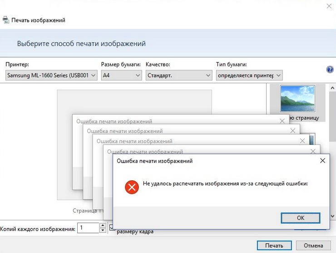Expand the Тип бумаги dropdown
Screen dimensions: 336x253
pos(249,75)
